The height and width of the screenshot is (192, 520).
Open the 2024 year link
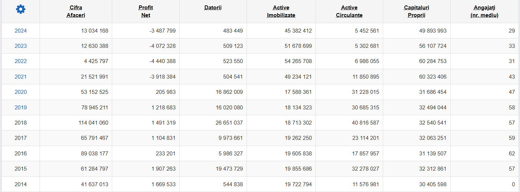[x=21, y=31]
